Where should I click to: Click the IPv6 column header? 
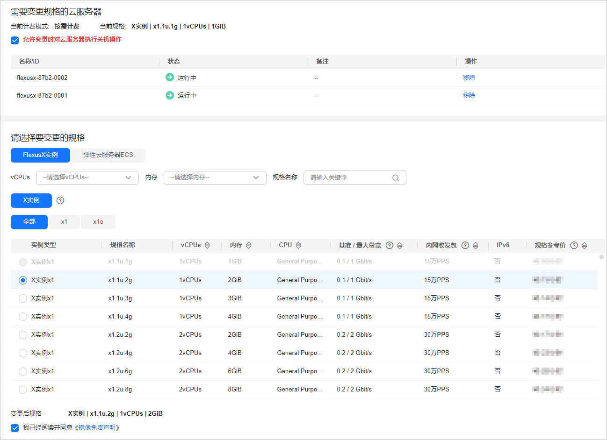point(503,245)
